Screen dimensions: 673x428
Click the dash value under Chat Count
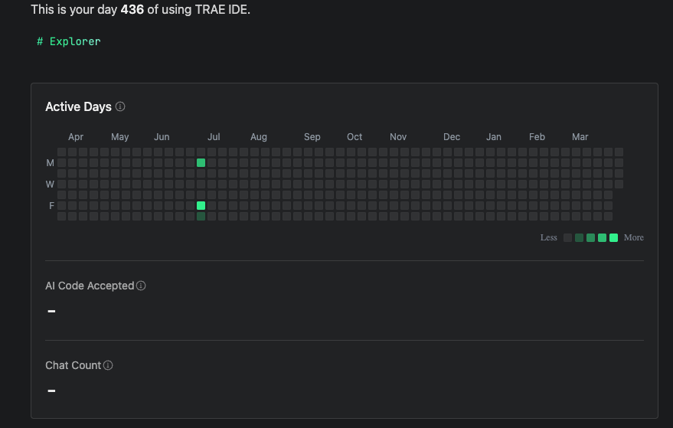point(51,390)
